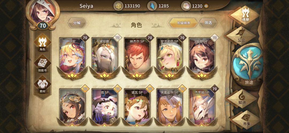Open the 赋魂 soul infusion icon
This screenshot has height=133, width=289.
[x=242, y=99]
